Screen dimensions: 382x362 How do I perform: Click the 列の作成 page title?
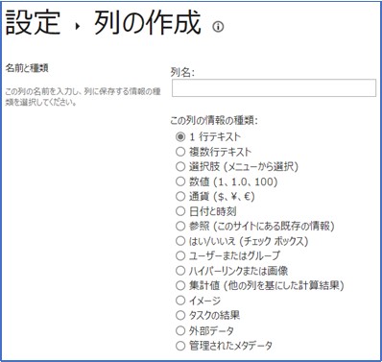click(148, 23)
